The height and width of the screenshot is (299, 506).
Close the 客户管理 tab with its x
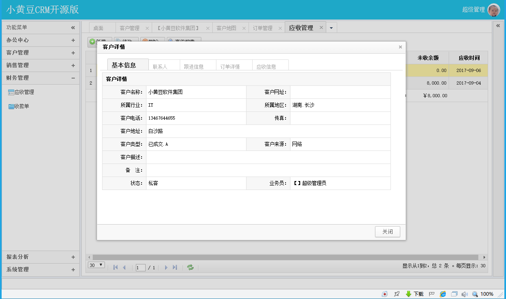click(147, 28)
